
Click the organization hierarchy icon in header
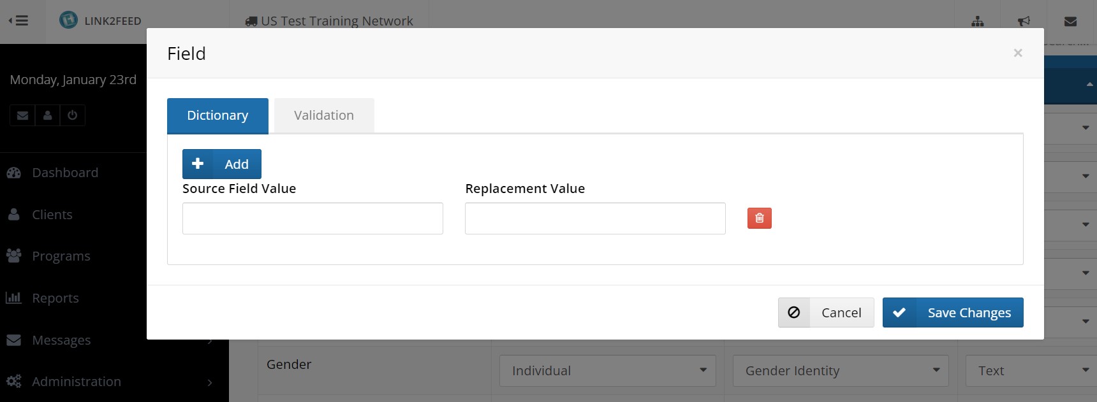pos(977,22)
